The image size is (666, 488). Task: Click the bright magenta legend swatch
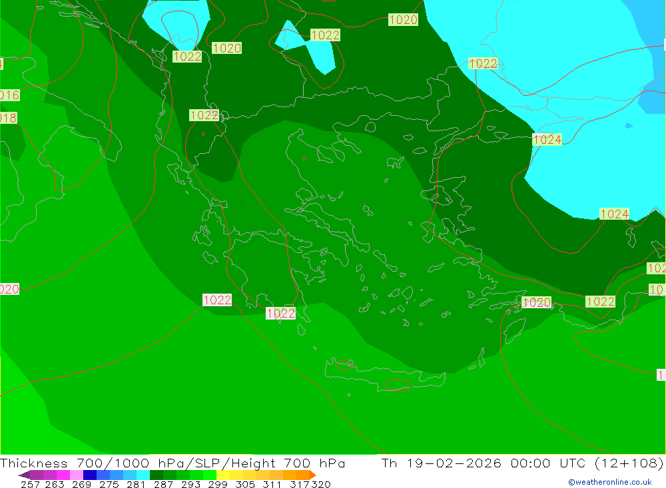63,475
